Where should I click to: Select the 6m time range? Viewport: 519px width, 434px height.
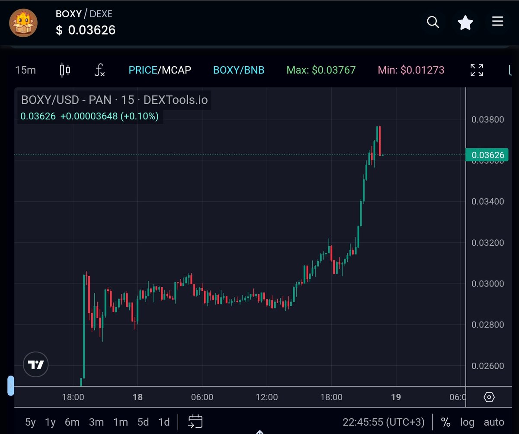[x=72, y=422]
